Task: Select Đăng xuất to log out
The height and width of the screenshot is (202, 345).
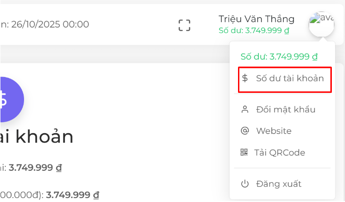Action: tap(278, 184)
